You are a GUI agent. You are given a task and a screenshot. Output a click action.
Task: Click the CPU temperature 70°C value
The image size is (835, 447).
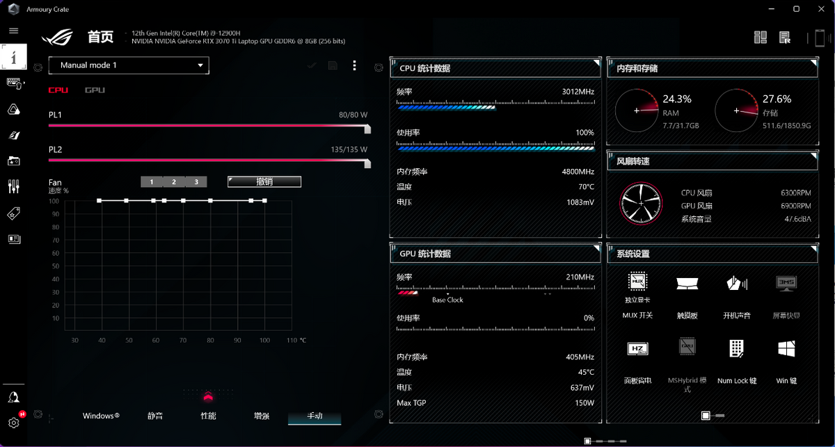pos(586,187)
